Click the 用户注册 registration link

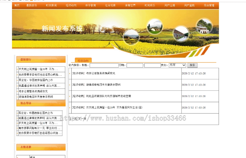(x=169, y=5)
